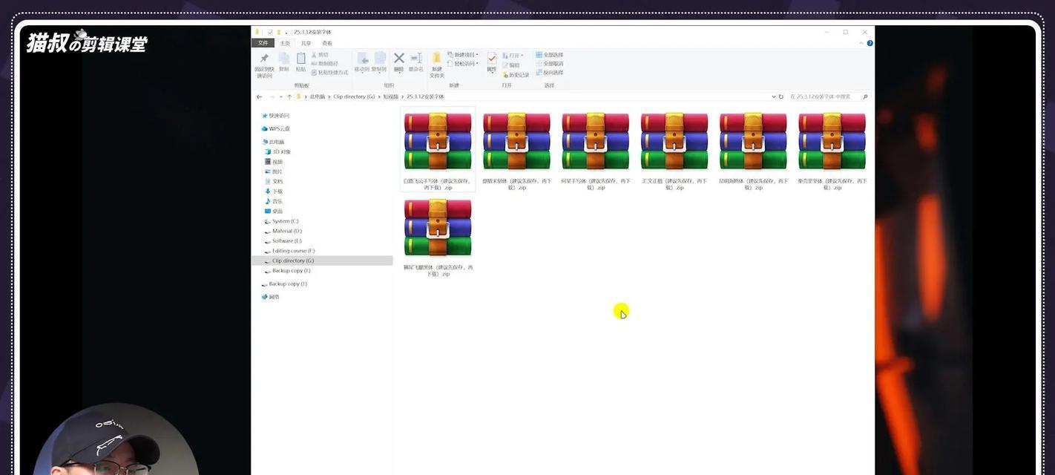Screen dimensions: 1055x475
Task: Click the Forward navigation arrow
Action: pos(272,96)
